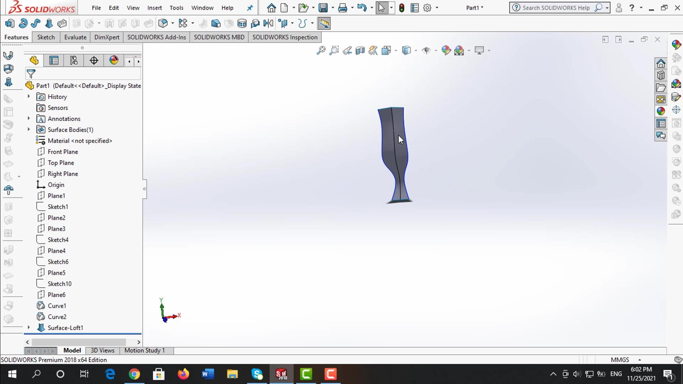Switch to the Evaluate tab
Image resolution: width=683 pixels, height=384 pixels.
coord(75,37)
